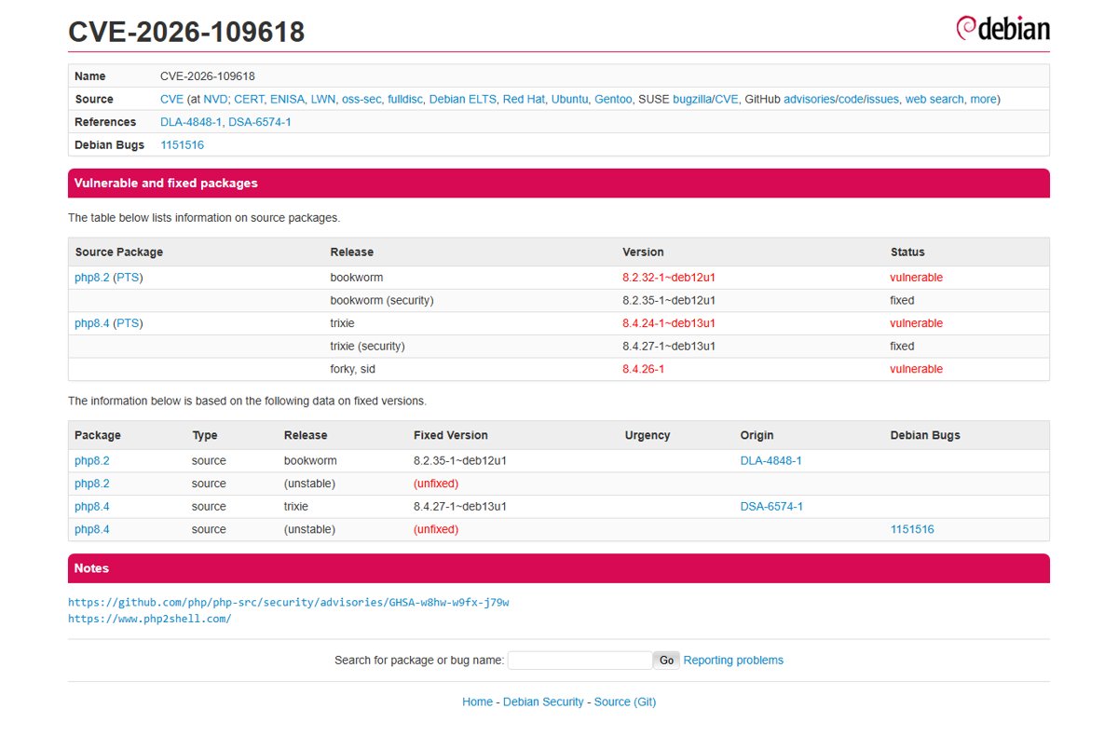Open PTS link for php8.2
The image size is (1118, 736).
coord(128,278)
